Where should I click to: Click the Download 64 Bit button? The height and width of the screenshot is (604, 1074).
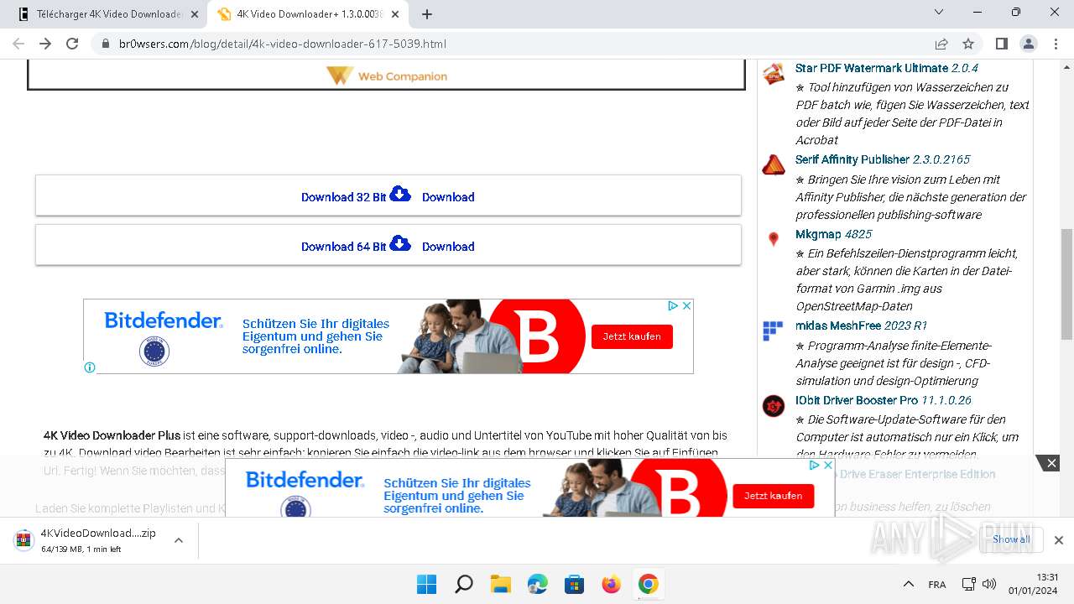pos(388,245)
